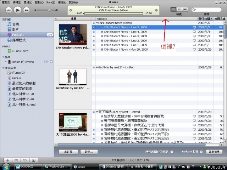This screenshot has height=170, width=227.
Task: Collapse the 播放清單 playlists section
Action: click(x=3, y=68)
